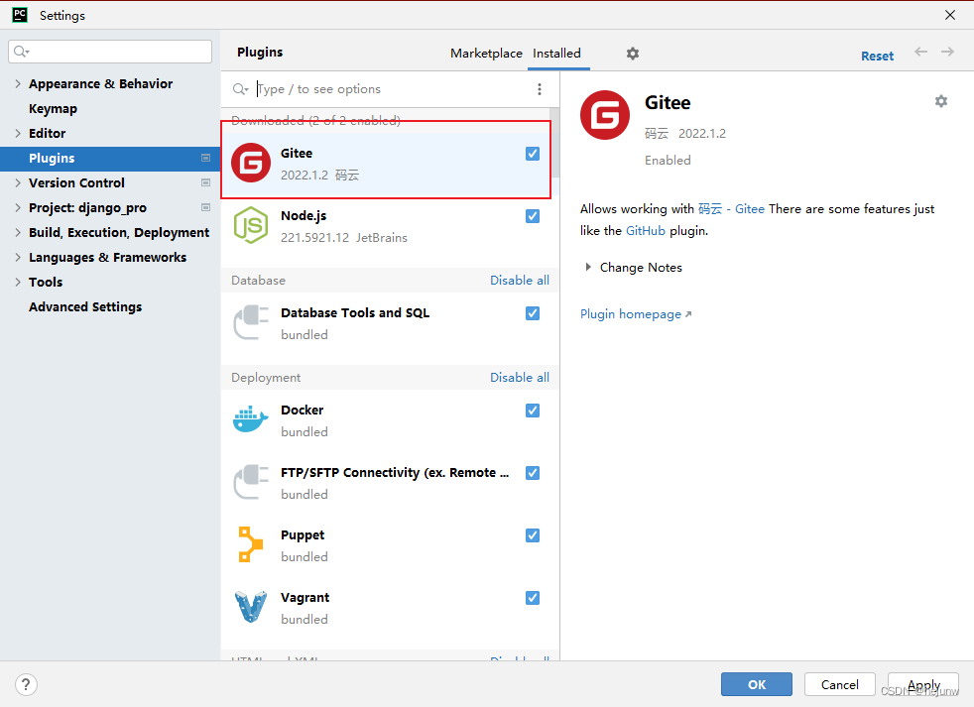Click the OK button

pos(757,684)
